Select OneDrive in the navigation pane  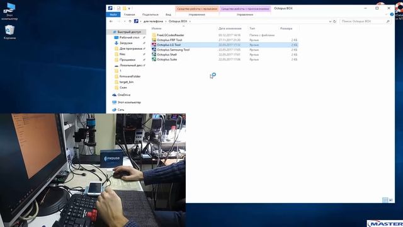[x=122, y=95]
